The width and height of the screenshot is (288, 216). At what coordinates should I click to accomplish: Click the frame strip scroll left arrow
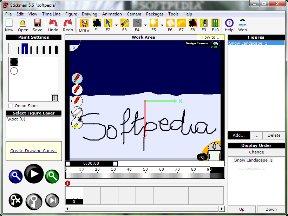[x=67, y=209]
